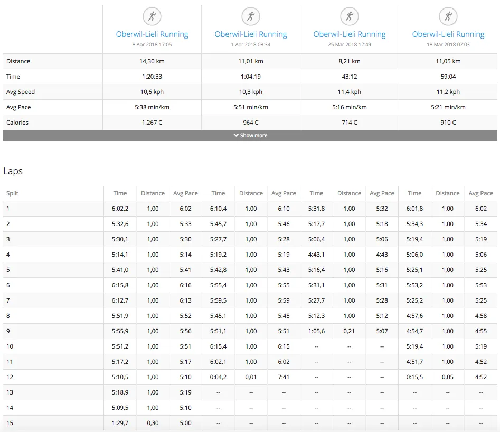Expand the Show more bar

250,136
